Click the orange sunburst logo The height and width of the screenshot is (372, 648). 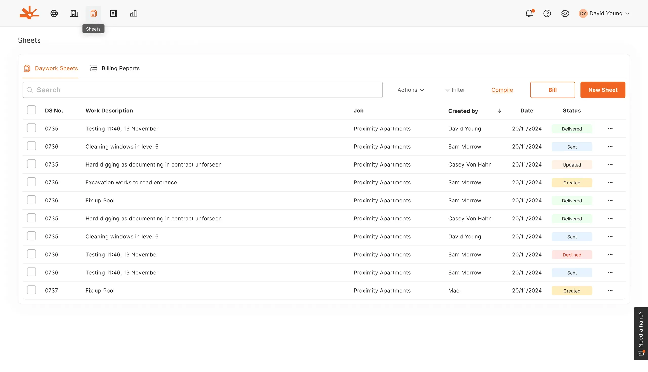tap(30, 13)
